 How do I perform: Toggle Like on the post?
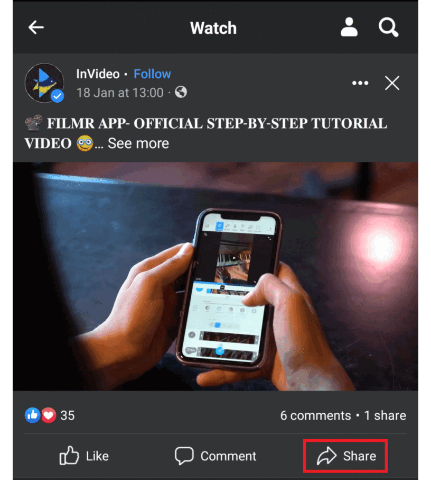[x=84, y=456]
